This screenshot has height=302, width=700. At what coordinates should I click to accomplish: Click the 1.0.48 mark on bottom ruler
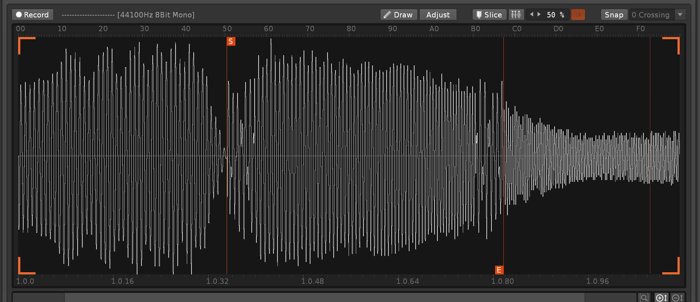point(312,281)
